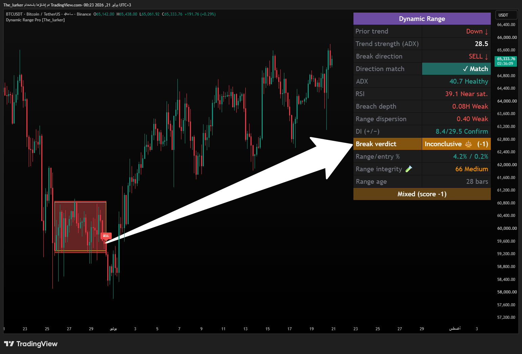Click the open price O65,142.00 in legend
522x354 pixels.
tap(104, 14)
